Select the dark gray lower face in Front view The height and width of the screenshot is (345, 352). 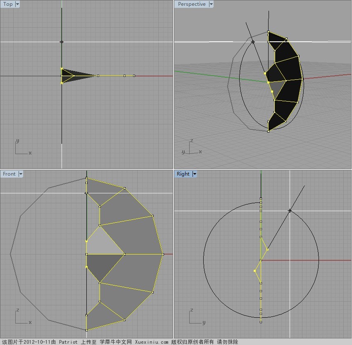(x=101, y=266)
